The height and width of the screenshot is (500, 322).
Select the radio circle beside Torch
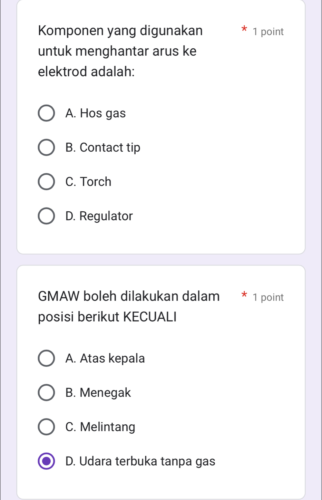click(x=46, y=182)
